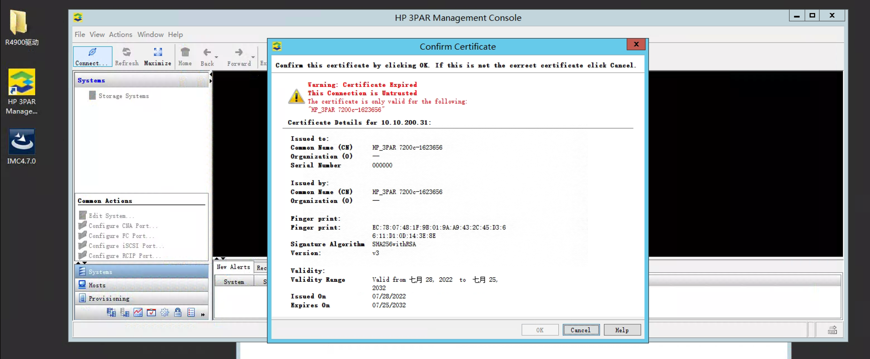This screenshot has height=359, width=870.
Task: Click the down splitter arrow above New Alerts
Action: coord(223,258)
